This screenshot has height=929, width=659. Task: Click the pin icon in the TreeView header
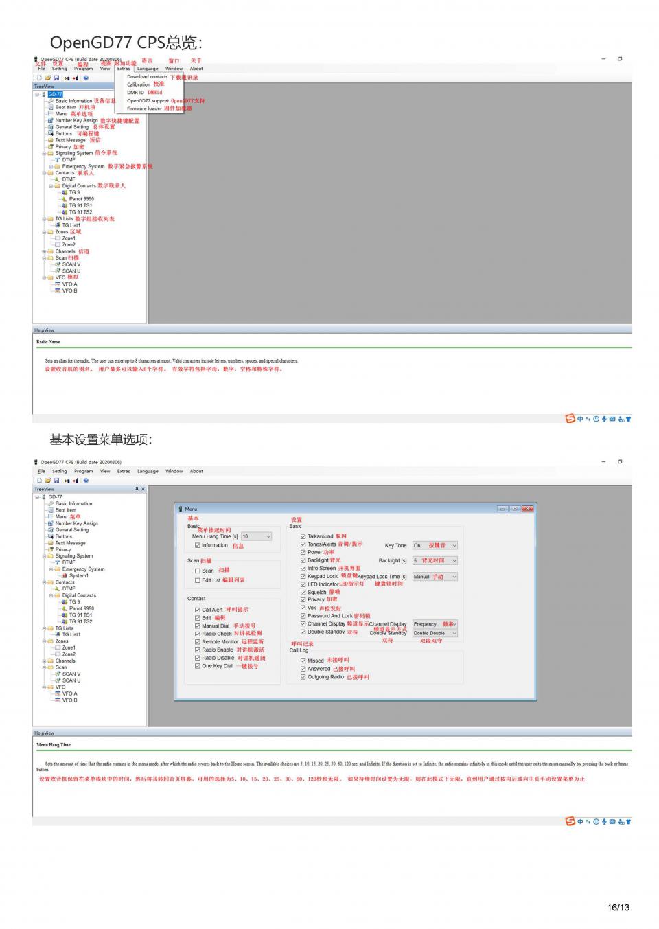[137, 489]
